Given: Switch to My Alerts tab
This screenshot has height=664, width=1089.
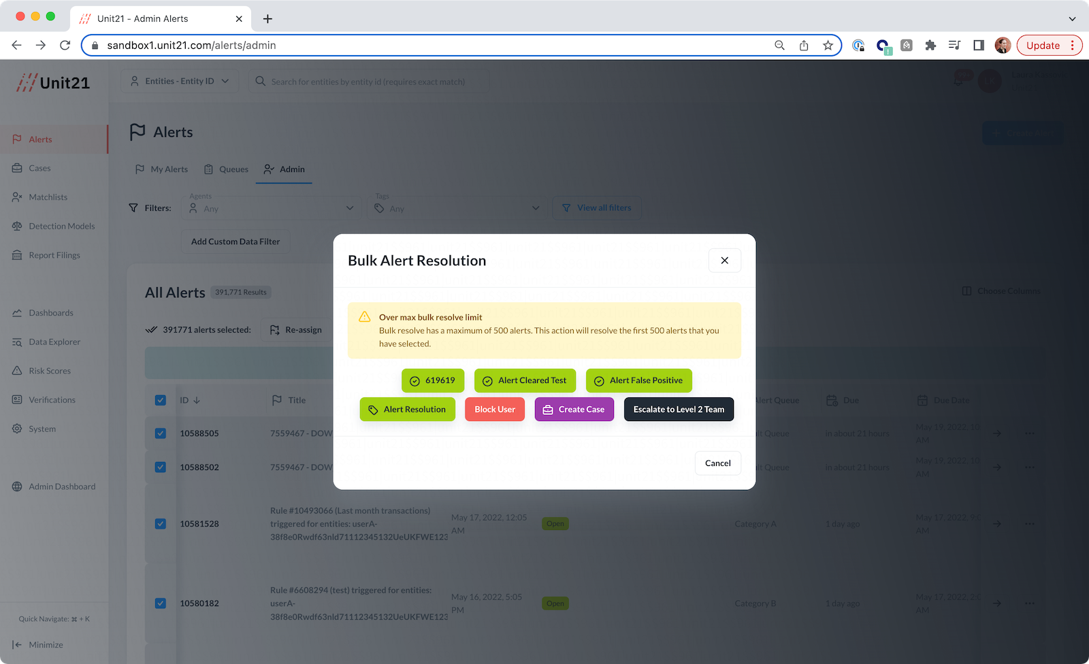Looking at the screenshot, I should 161,169.
